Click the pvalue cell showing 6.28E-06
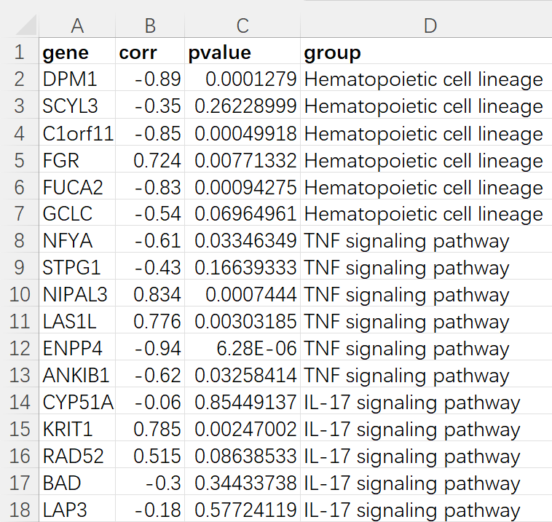Viewport: 552px width, 522px height. click(x=243, y=349)
